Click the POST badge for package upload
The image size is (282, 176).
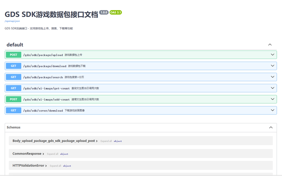(x=13, y=55)
